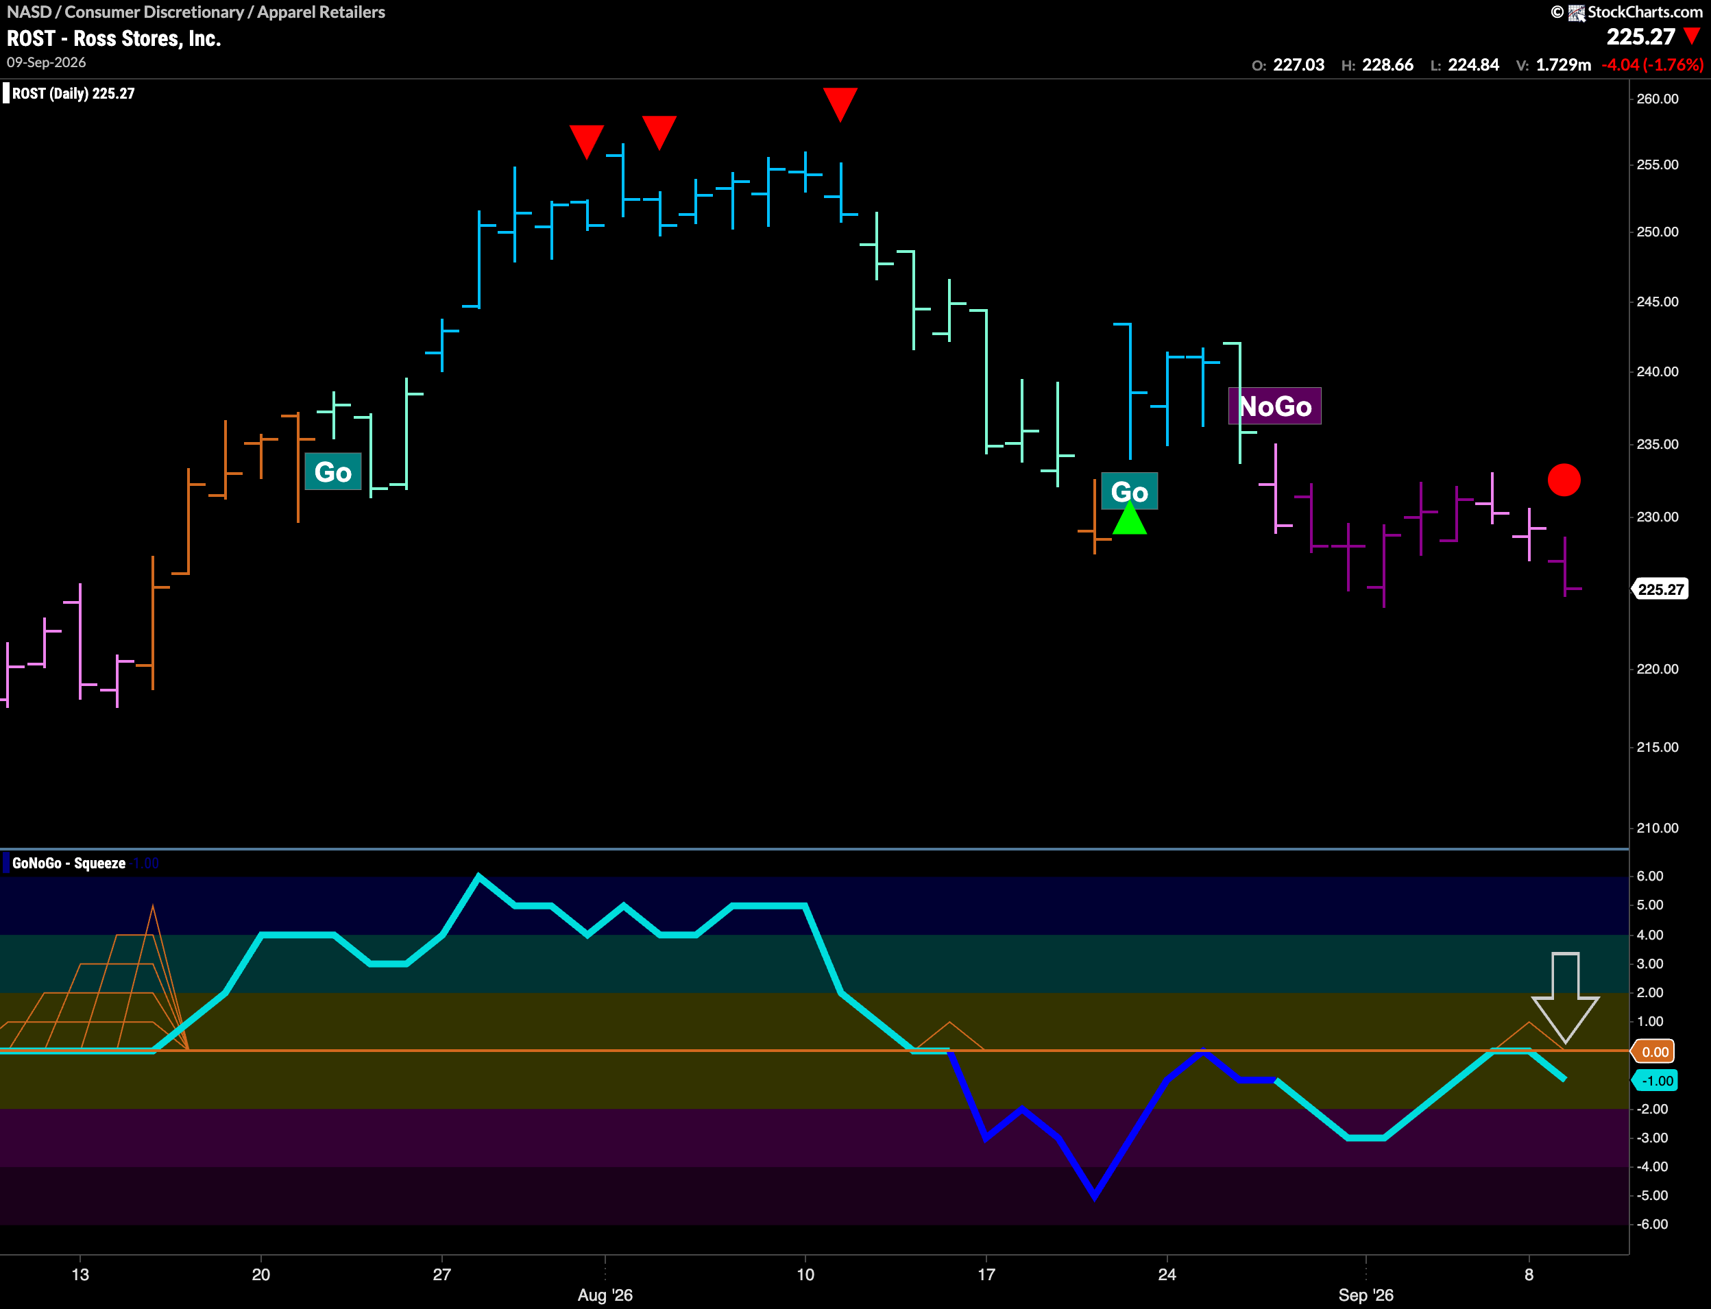Screen dimensions: 1711x1309
Task: Click the high value 228.66
Action: (1387, 64)
